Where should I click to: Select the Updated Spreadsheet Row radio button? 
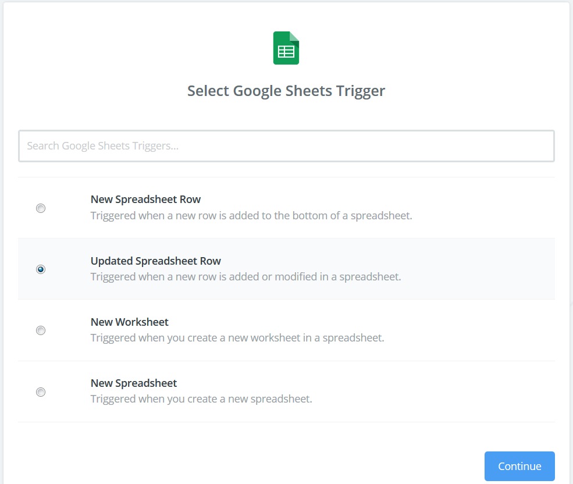41,269
